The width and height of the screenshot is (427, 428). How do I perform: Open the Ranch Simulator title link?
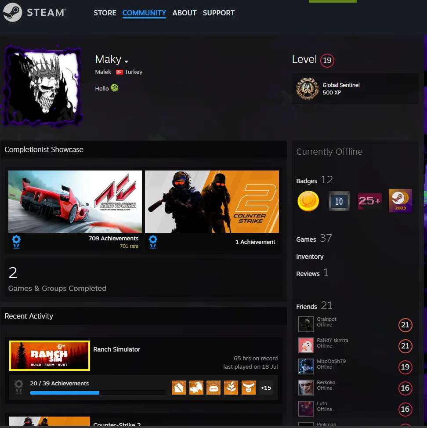[x=117, y=349]
